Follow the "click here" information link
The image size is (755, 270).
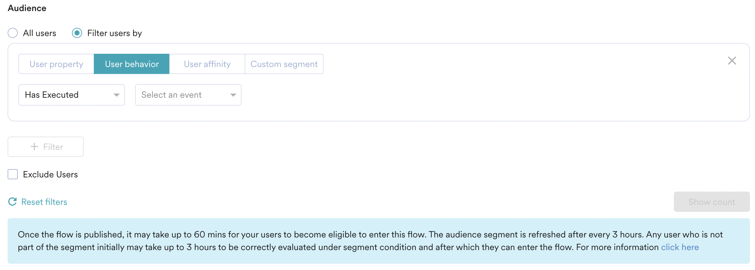pos(680,247)
